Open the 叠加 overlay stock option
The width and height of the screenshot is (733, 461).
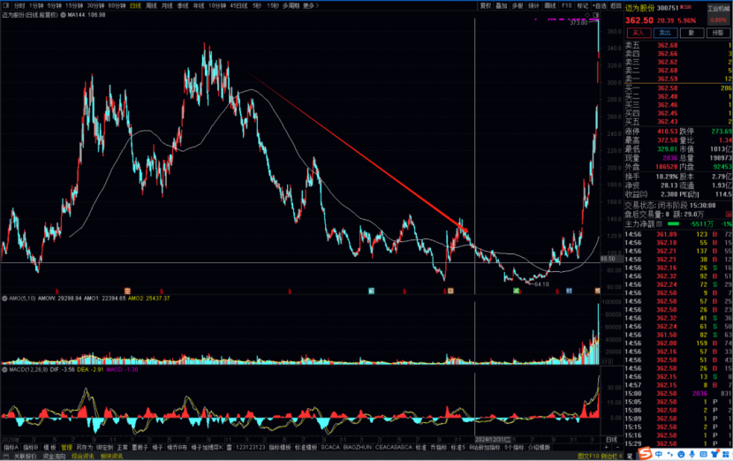[502, 4]
